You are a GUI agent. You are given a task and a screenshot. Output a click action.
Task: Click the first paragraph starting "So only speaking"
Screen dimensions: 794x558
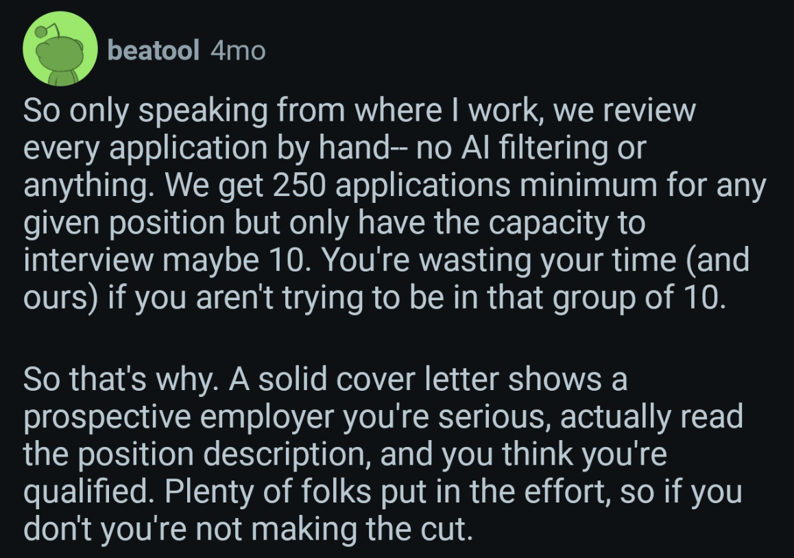[384, 206]
